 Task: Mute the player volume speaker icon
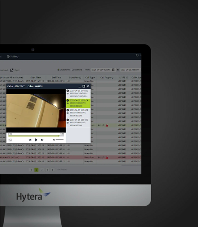pos(54,140)
